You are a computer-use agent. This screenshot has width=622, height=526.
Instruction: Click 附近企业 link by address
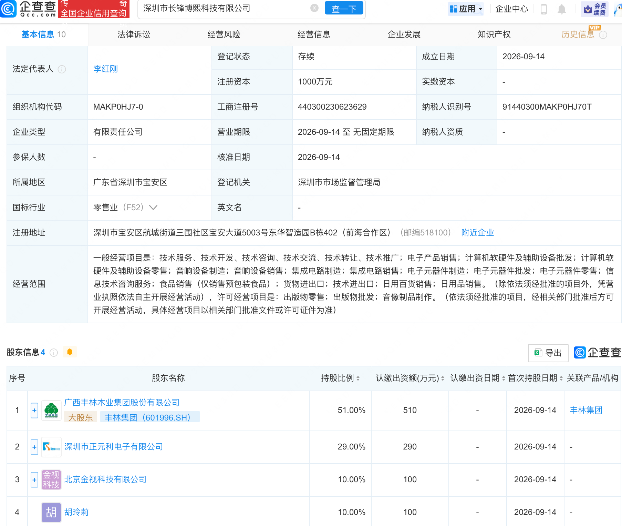(477, 233)
